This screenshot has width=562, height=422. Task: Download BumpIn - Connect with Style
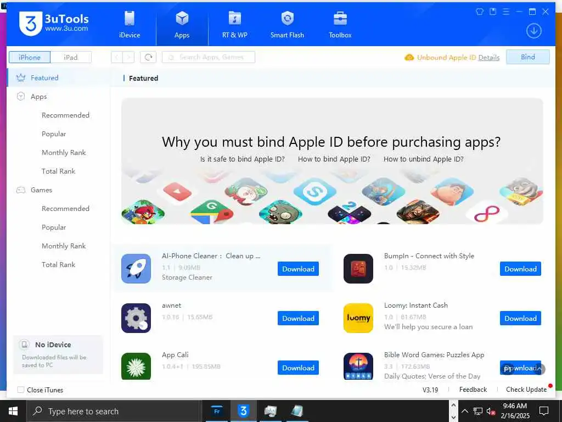coord(520,269)
